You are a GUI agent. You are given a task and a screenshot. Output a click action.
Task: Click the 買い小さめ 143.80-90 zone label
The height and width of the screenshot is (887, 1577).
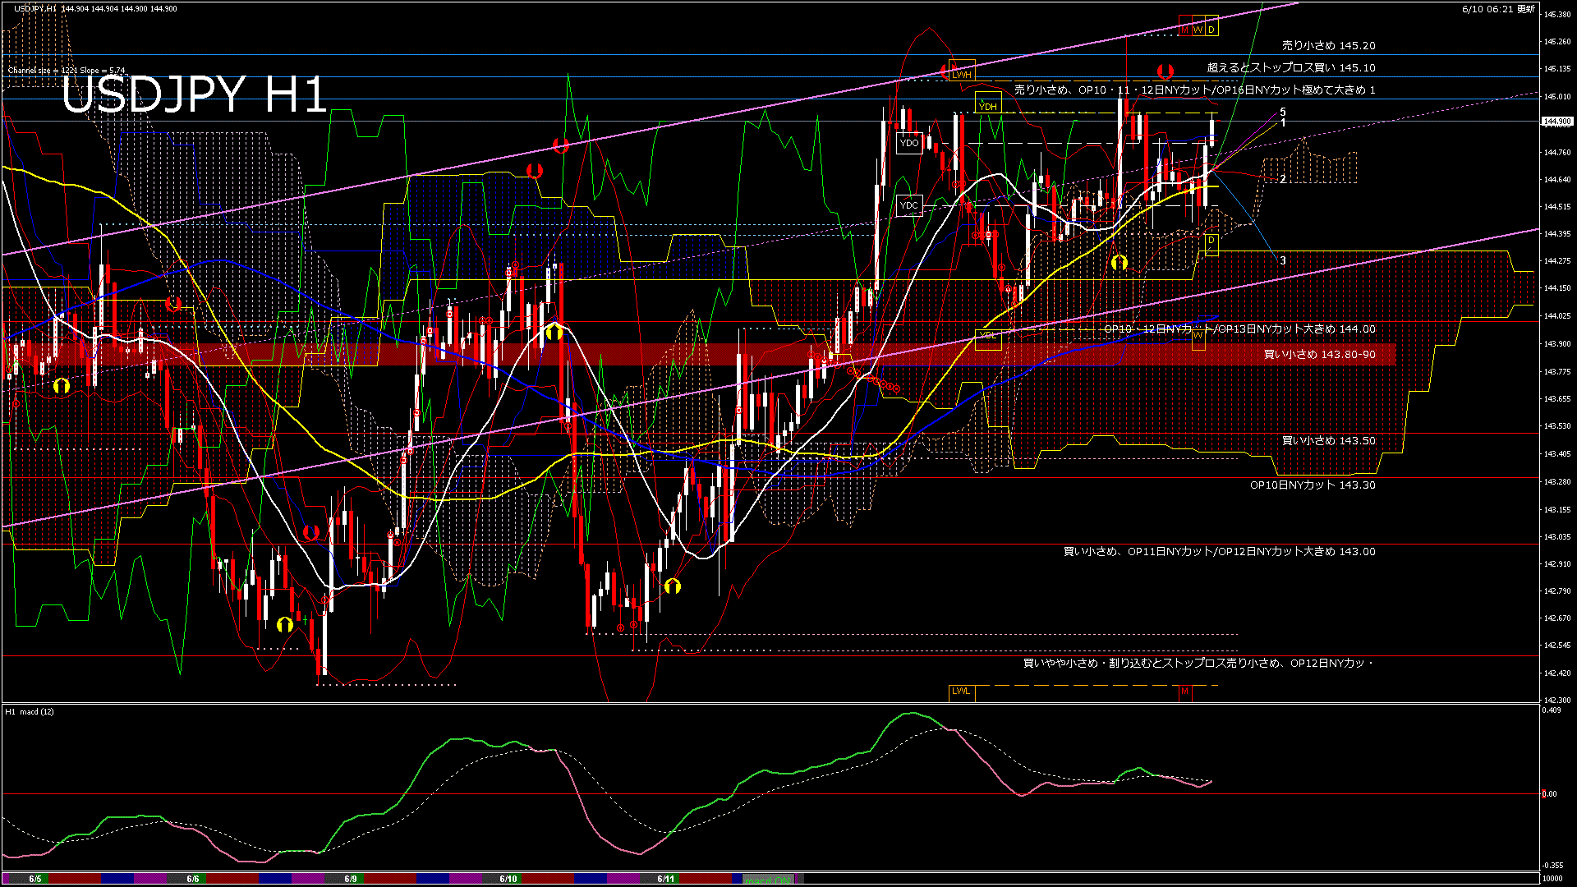pyautogui.click(x=1319, y=355)
